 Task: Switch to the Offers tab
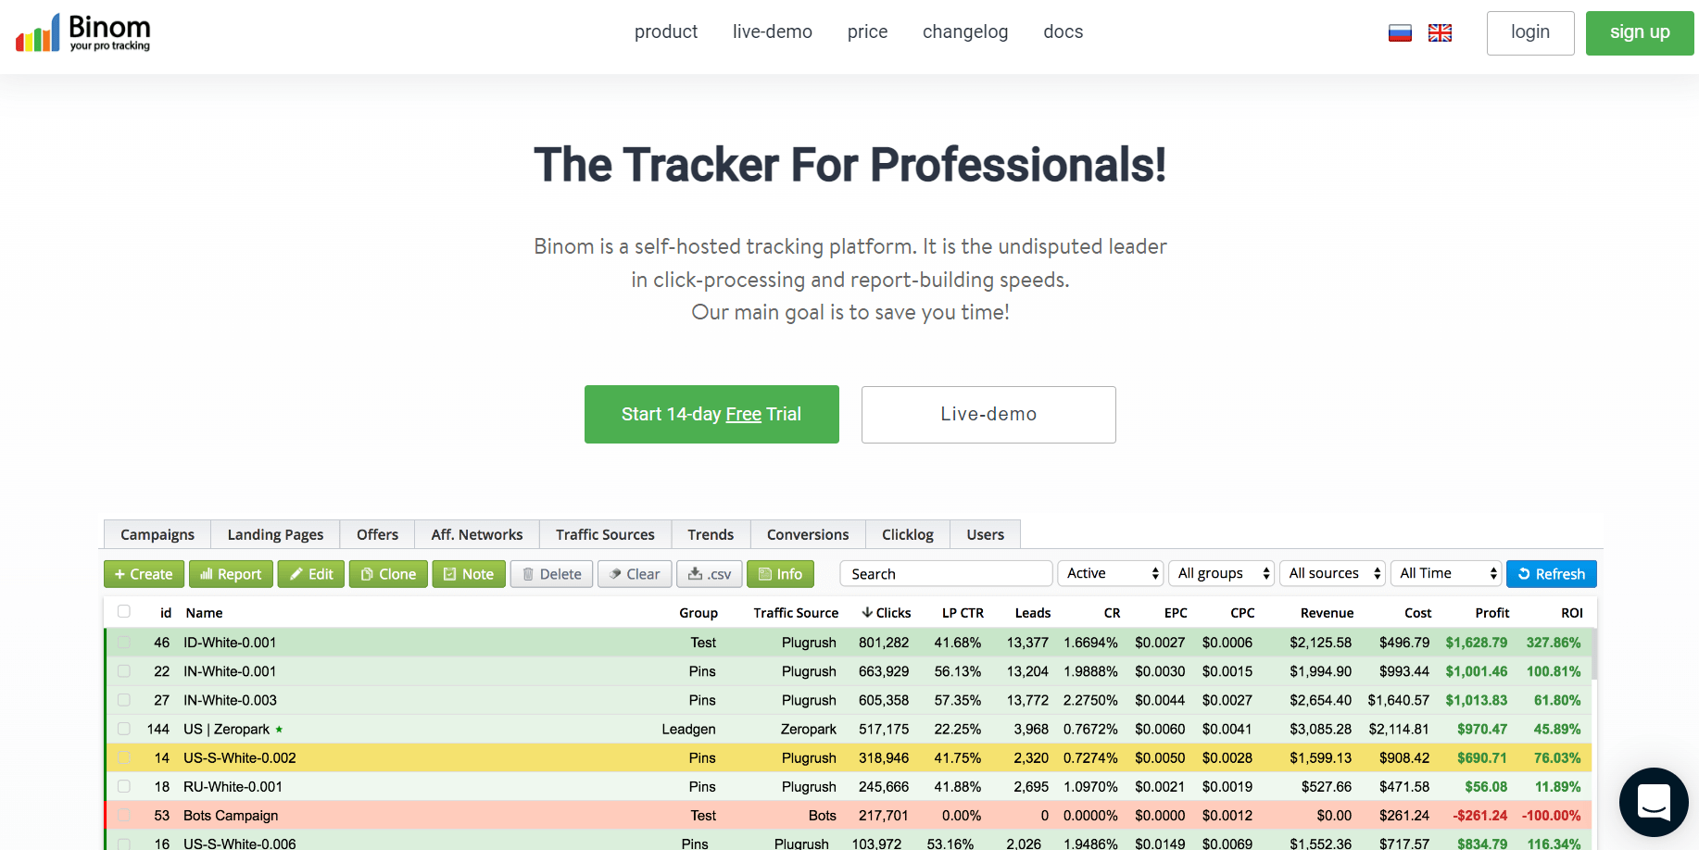tap(377, 534)
